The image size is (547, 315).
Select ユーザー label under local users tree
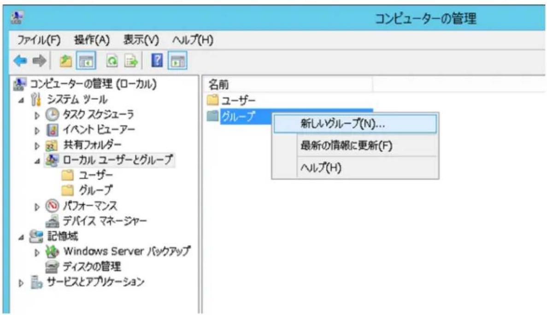click(95, 175)
